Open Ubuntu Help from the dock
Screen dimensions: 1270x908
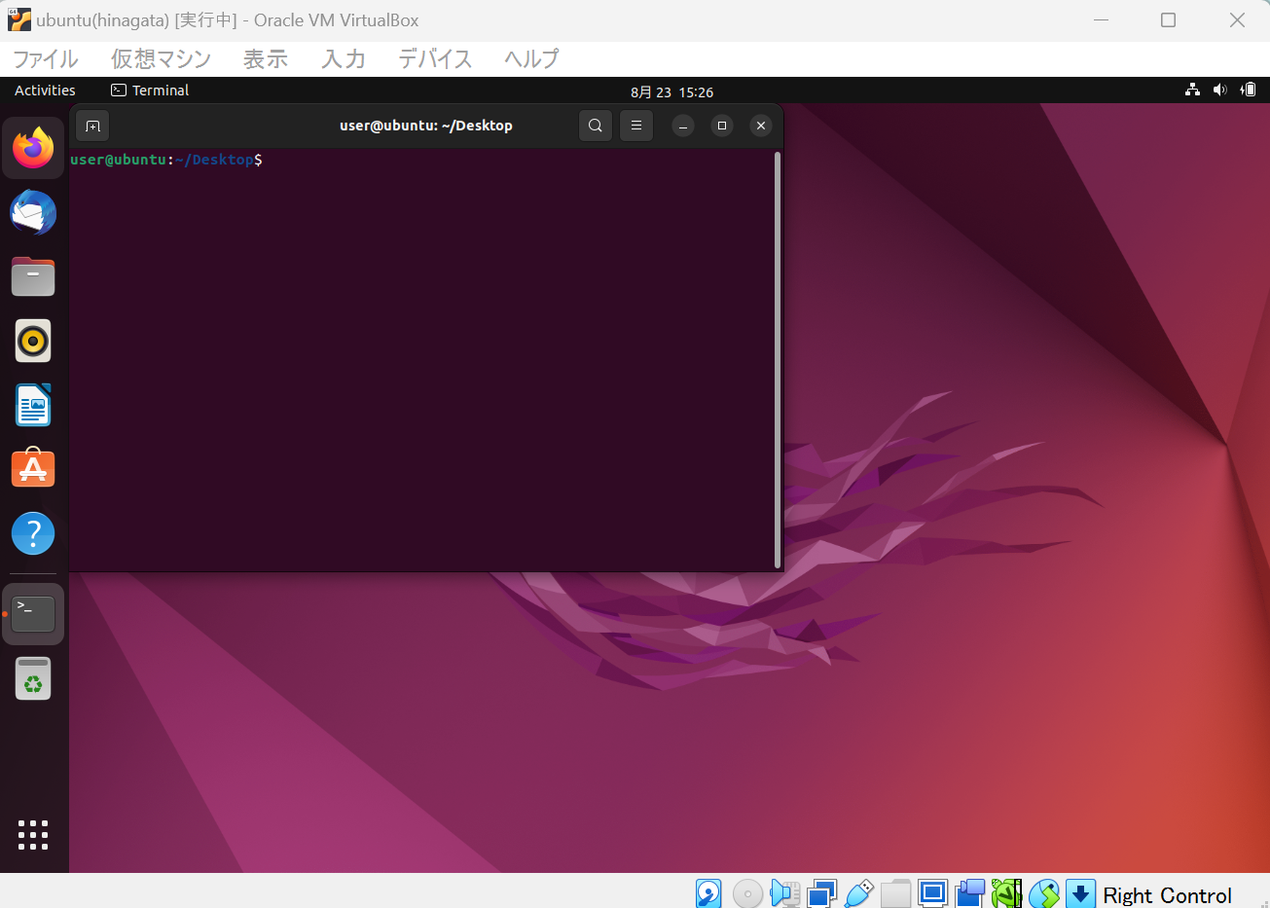(33, 533)
